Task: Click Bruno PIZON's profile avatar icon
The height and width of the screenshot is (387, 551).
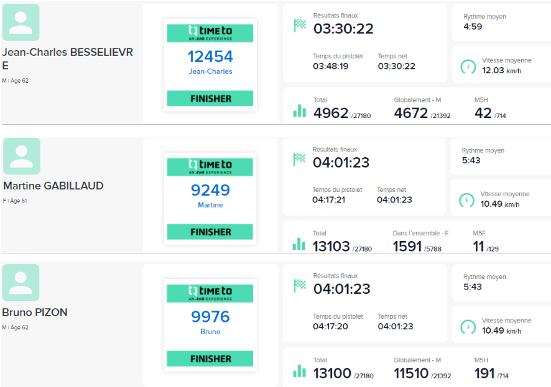Action: tap(21, 283)
